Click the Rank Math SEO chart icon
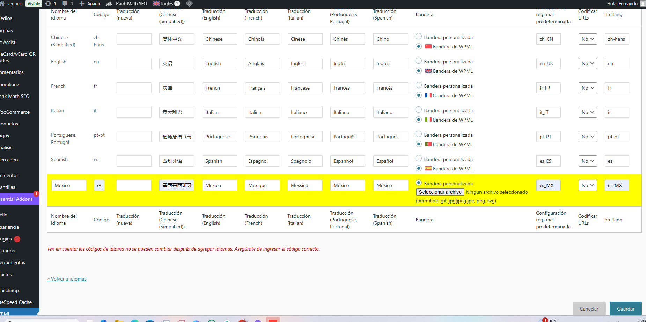This screenshot has width=646, height=322. [x=109, y=3]
